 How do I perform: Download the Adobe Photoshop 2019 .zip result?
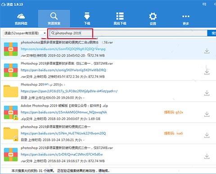point(207,114)
